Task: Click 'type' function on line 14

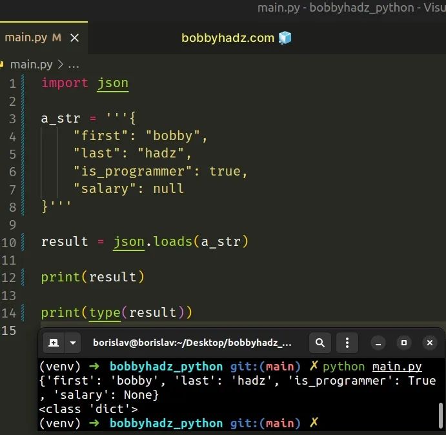Action: [105, 312]
